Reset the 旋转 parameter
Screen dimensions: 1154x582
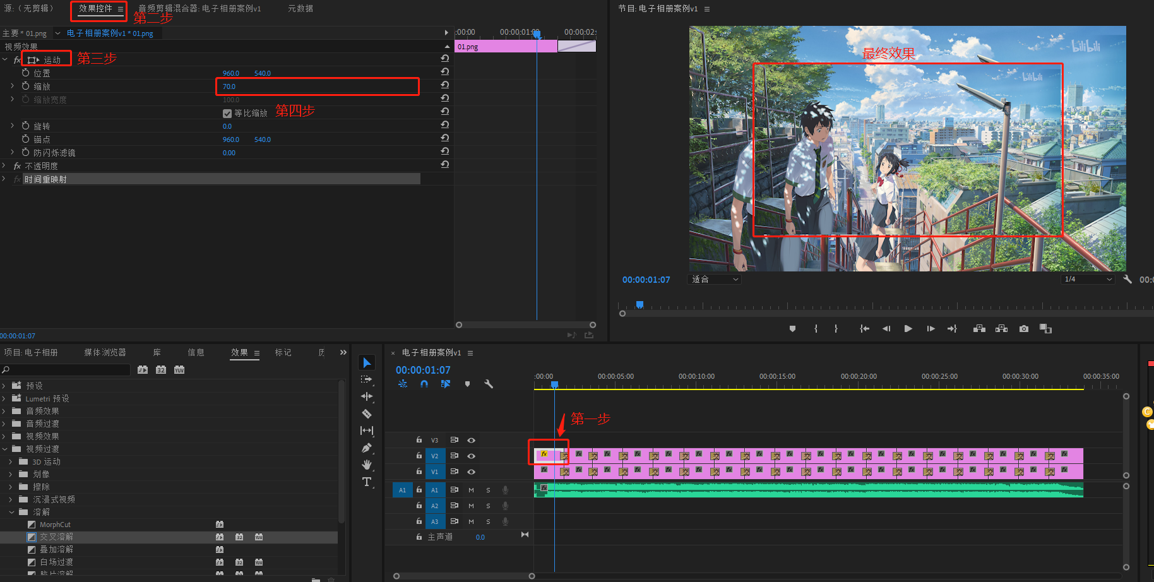[x=445, y=124]
